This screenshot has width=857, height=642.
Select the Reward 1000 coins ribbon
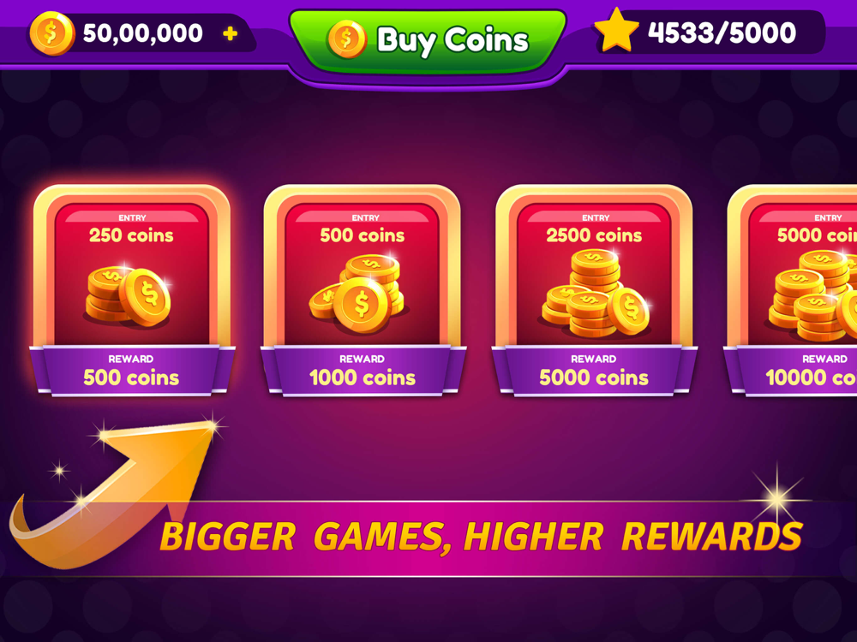pos(363,370)
